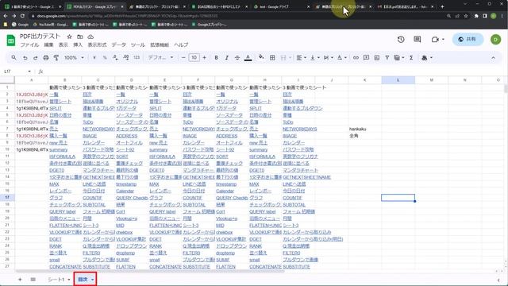Open text wrapping dropdown

pos(328,58)
